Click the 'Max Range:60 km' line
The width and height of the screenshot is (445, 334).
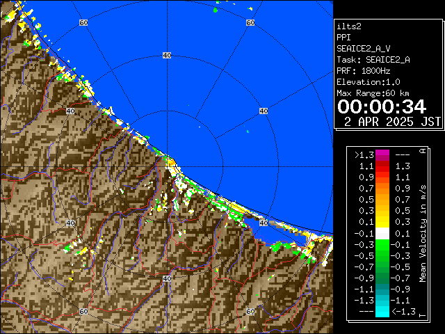click(x=373, y=93)
